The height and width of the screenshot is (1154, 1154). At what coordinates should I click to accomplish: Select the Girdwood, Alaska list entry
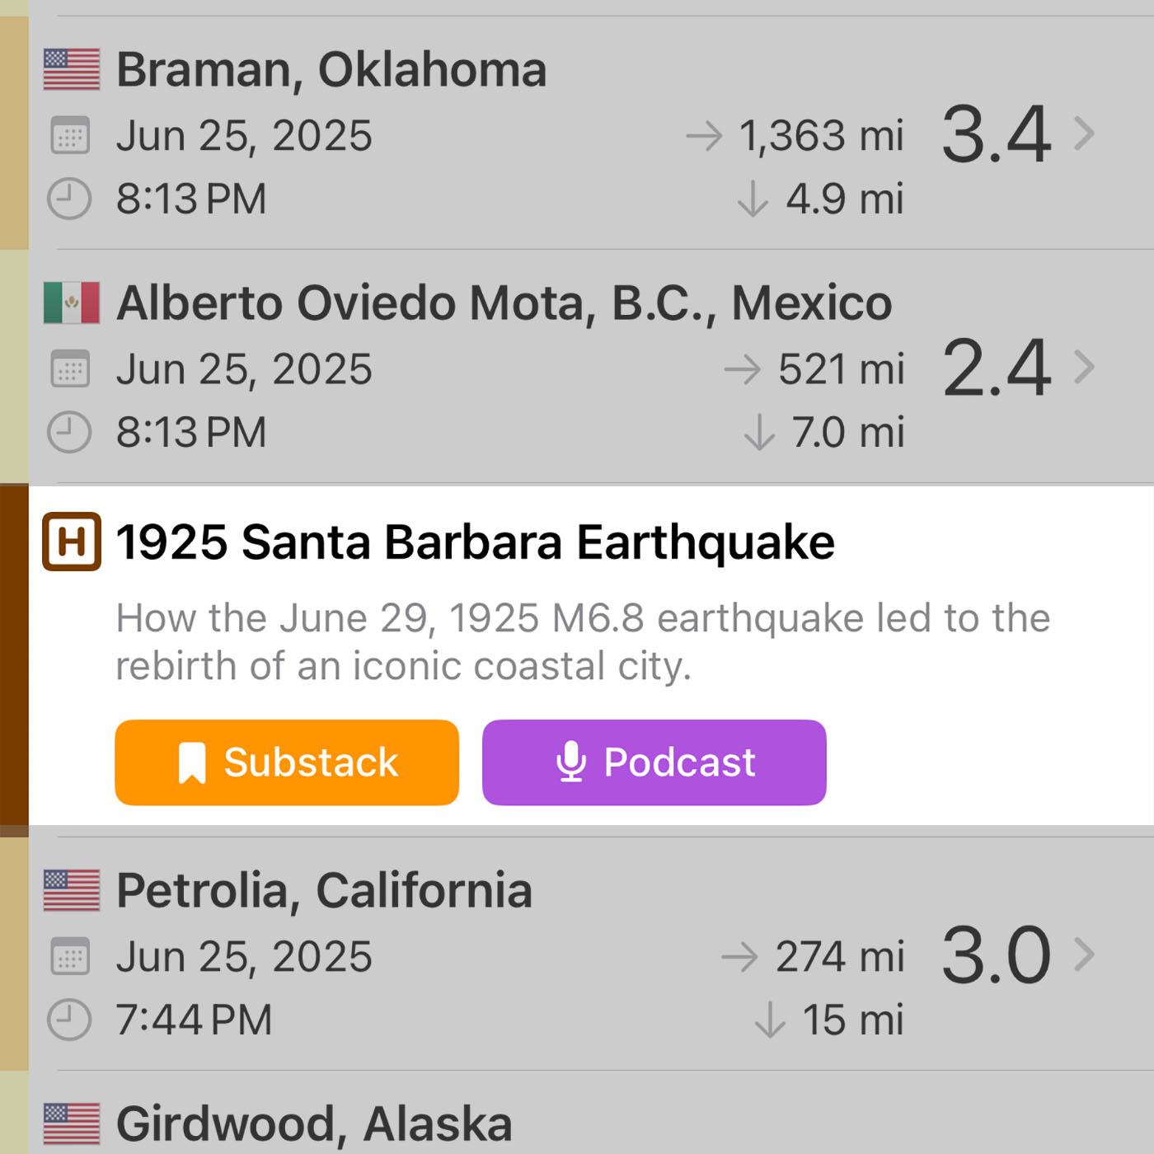(x=577, y=1113)
